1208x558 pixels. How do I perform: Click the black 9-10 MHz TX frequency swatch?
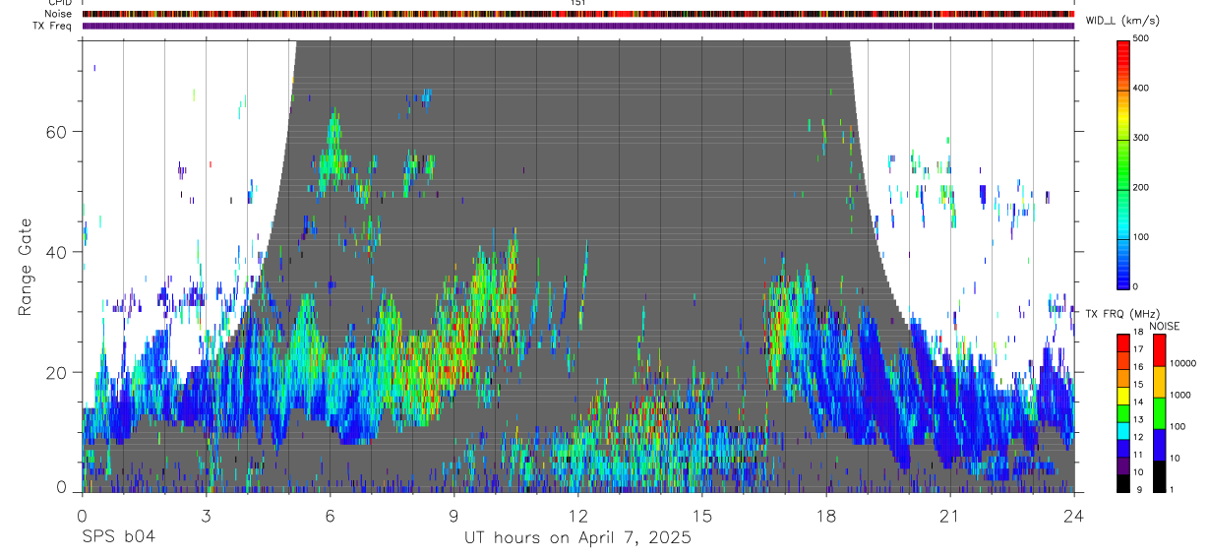pyautogui.click(x=1122, y=483)
